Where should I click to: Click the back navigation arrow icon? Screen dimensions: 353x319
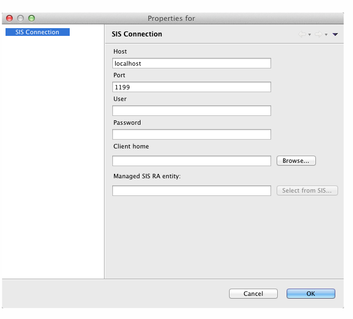[302, 34]
